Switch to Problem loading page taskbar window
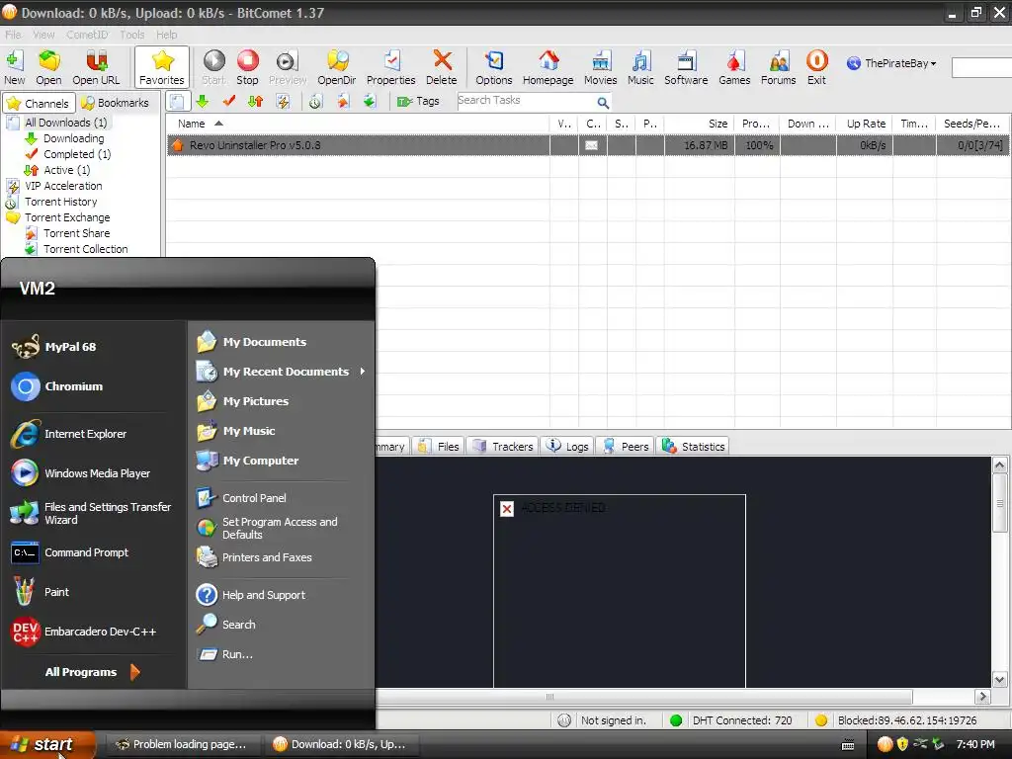 pyautogui.click(x=182, y=744)
